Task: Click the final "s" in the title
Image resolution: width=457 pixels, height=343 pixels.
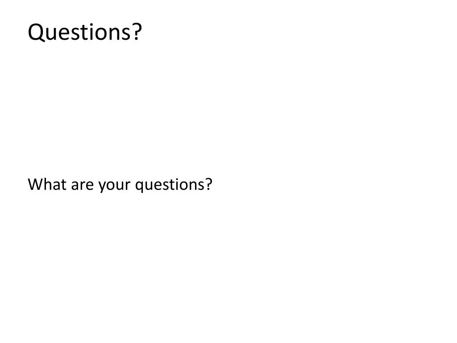Action: coord(126,34)
